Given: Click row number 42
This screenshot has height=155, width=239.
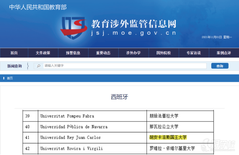Looking at the screenshot, I should (x=27, y=149).
